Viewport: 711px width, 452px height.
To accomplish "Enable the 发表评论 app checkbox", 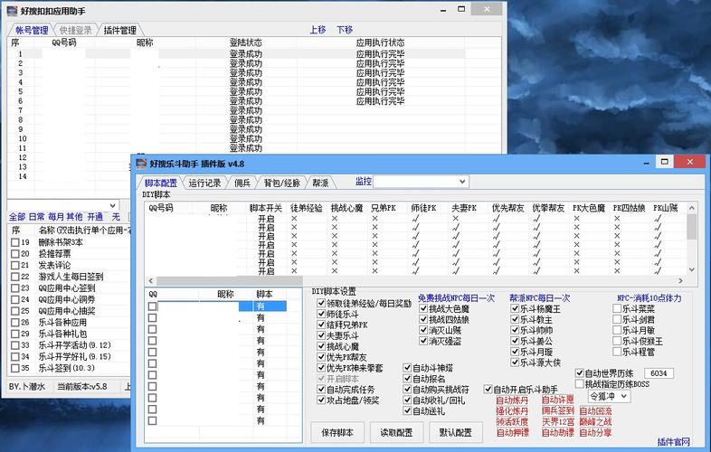I will [15, 265].
